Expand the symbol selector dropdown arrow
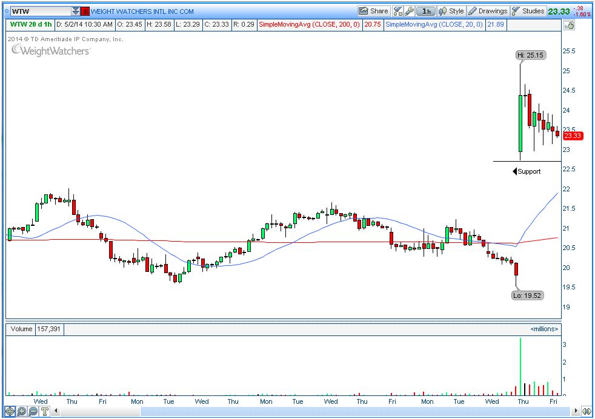The height and width of the screenshot is (419, 595). [76, 12]
